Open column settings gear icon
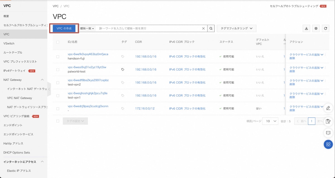The image size is (335, 178). [x=316, y=28]
